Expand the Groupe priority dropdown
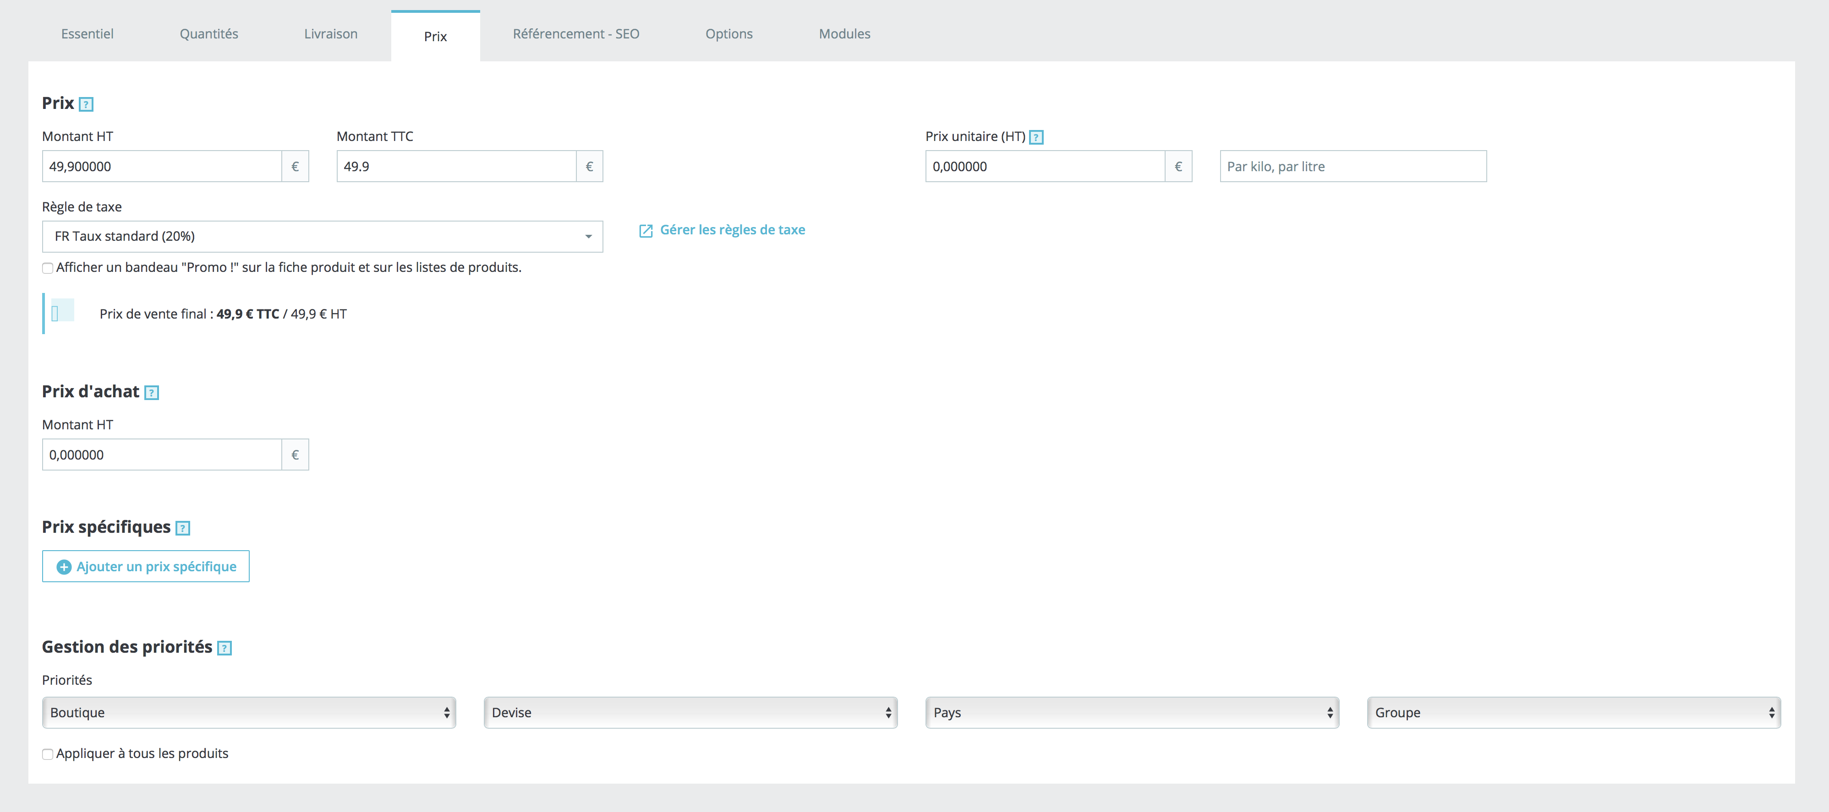1829x812 pixels. pos(1573,712)
